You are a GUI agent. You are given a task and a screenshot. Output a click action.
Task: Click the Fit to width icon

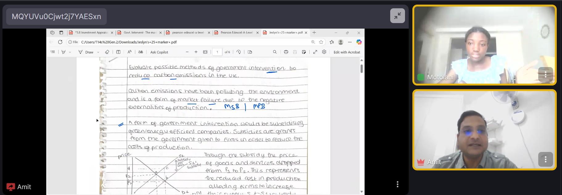[x=205, y=52]
